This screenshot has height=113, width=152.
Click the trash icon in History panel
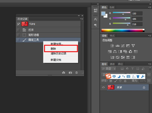pyautogui.click(x=77, y=73)
